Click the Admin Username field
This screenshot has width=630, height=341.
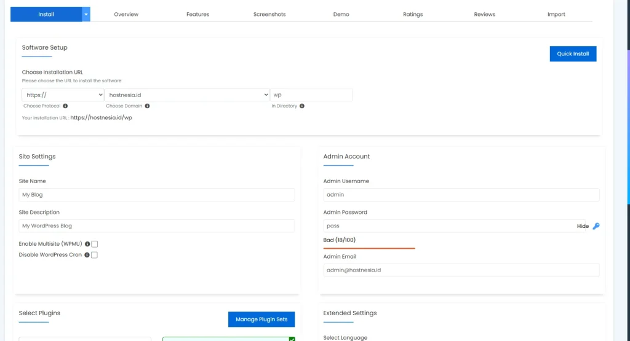461,195
